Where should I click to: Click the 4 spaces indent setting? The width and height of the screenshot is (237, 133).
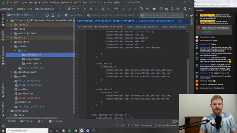pos(147,126)
